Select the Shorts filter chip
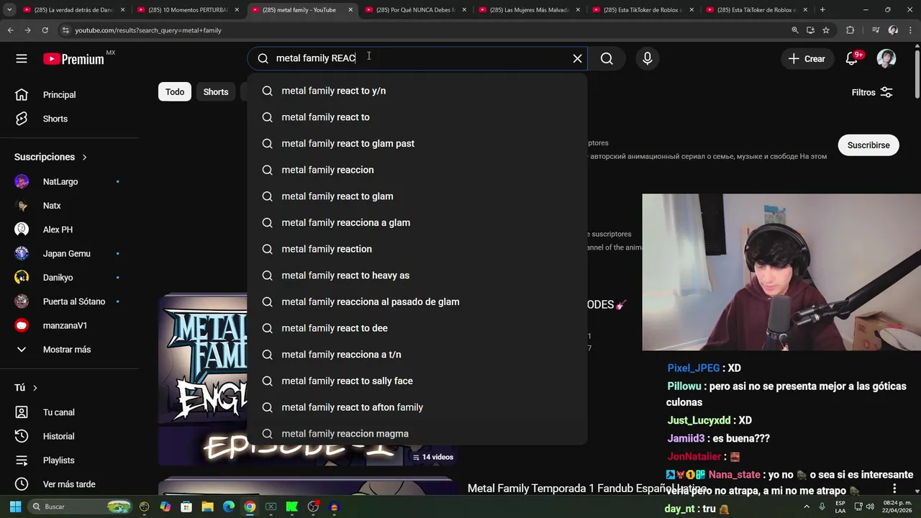This screenshot has width=921, height=518. (216, 92)
